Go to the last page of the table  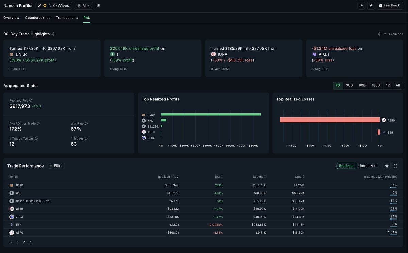(x=31, y=242)
